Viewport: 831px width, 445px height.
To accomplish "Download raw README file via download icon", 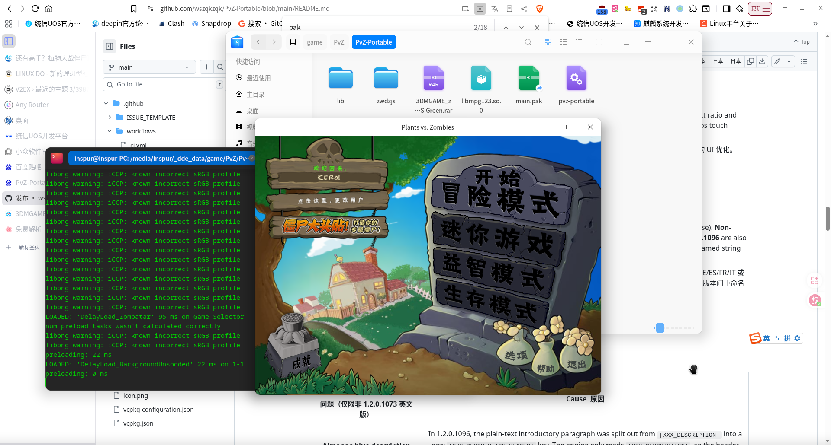I will (762, 61).
